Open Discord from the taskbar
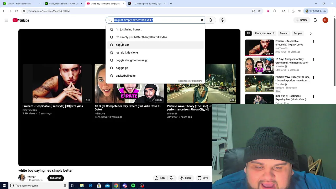Viewport: 336px width, 189px height. (x=125, y=186)
